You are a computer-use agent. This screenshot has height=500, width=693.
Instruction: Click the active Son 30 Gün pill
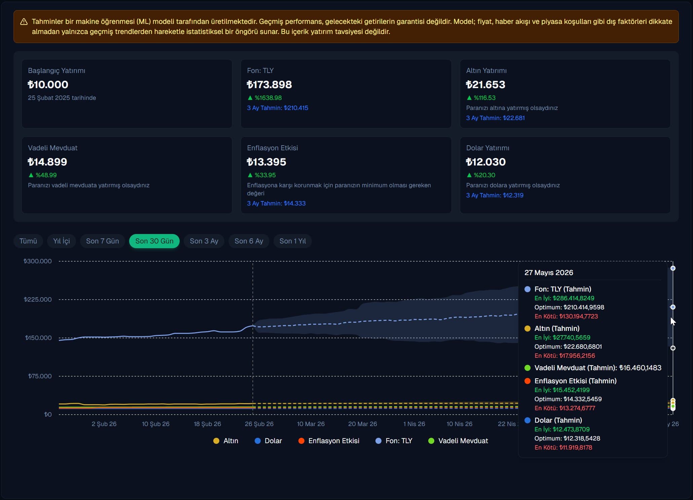tap(154, 241)
